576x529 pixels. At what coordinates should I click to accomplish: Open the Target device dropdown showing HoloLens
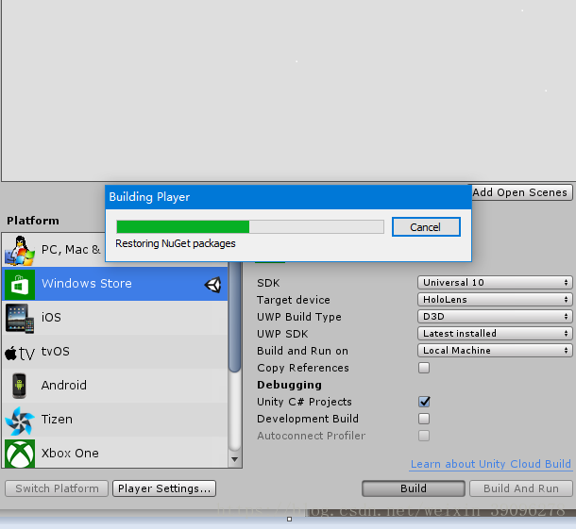[495, 299]
